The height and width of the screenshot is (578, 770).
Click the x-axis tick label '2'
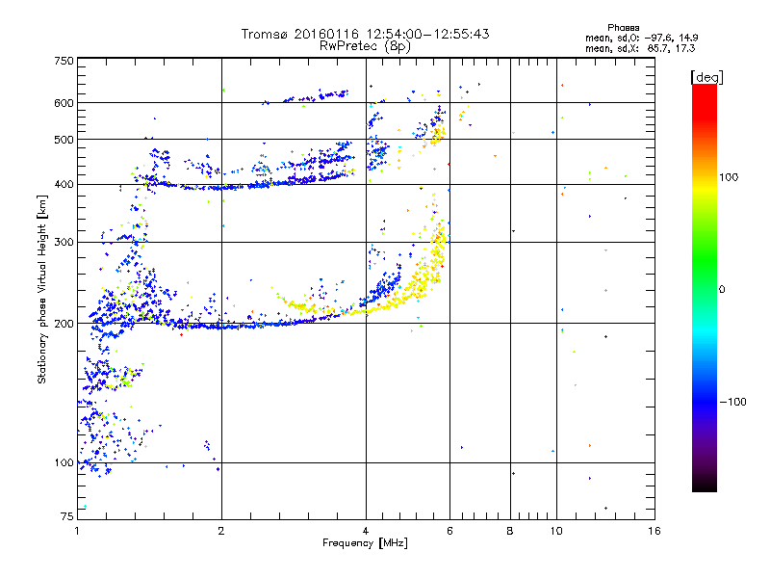tap(221, 531)
